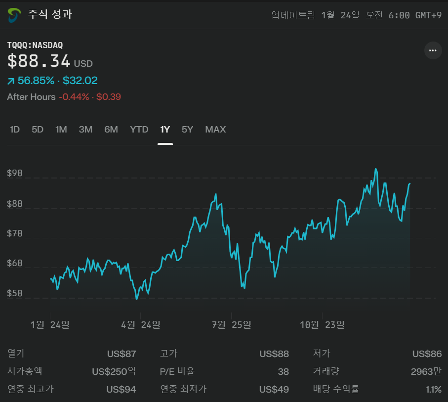Screen dimensions: 448x402
Task: Click the 거래량 2963만 value
Action: (426, 372)
